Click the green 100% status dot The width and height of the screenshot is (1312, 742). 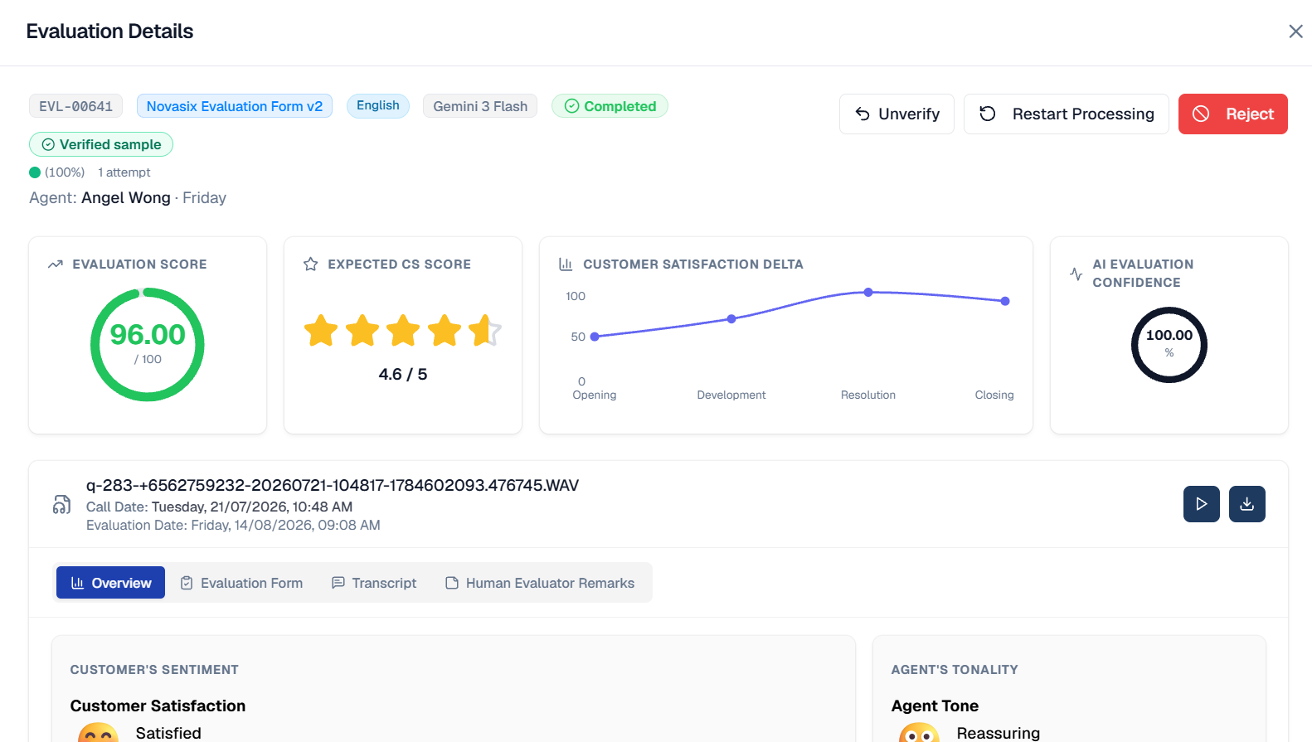[35, 172]
